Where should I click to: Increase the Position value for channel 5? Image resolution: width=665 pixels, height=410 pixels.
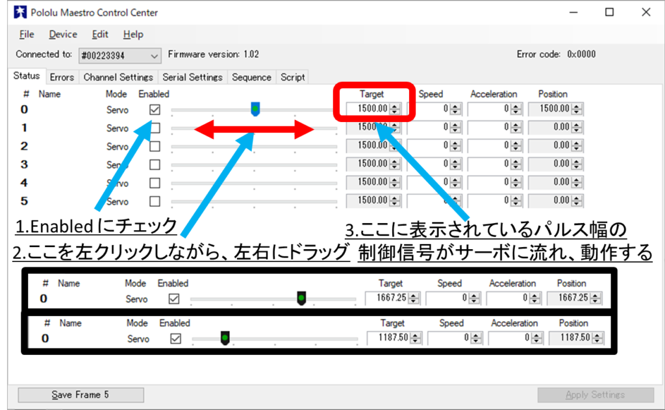click(577, 197)
